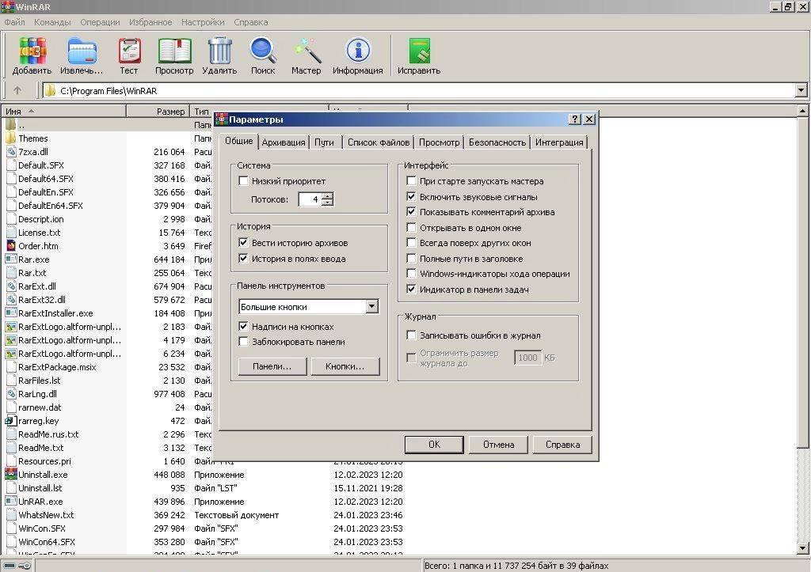The height and width of the screenshot is (572, 811).
Task: Switch to the Архивация tab
Action: [284, 142]
